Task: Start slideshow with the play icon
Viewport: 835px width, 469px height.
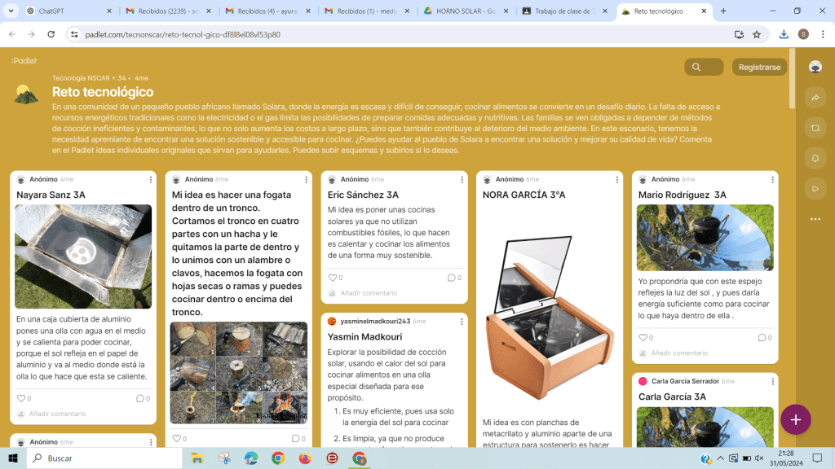Action: point(815,188)
